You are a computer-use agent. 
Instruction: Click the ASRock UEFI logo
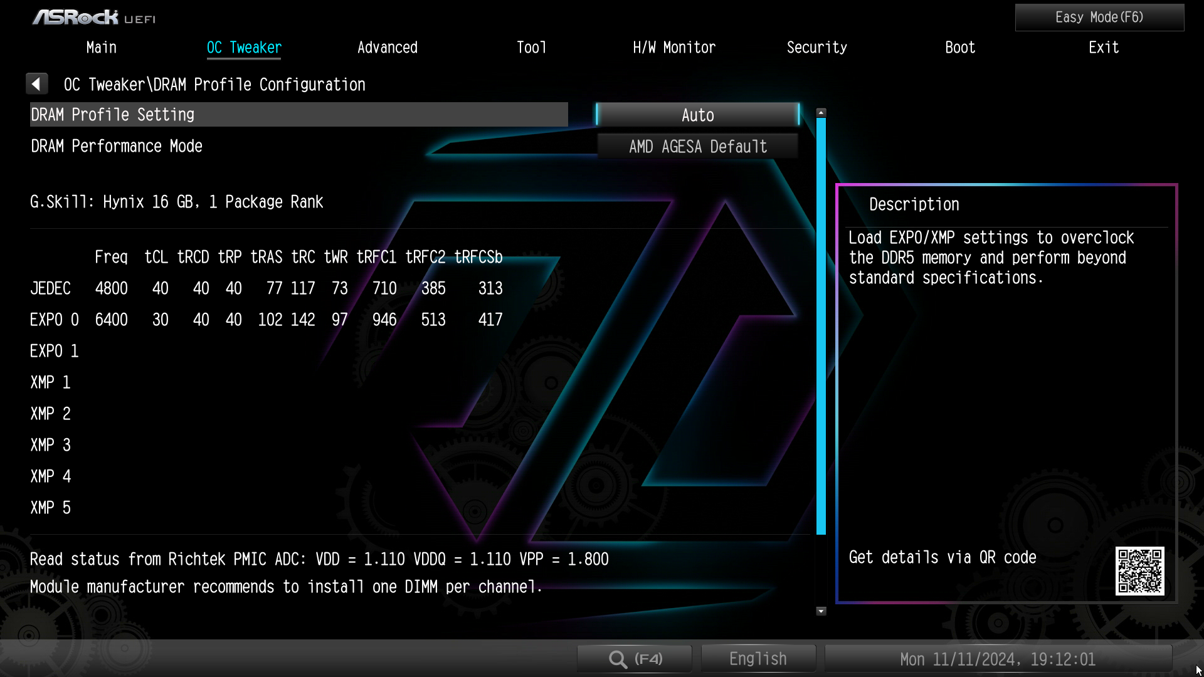pyautogui.click(x=94, y=17)
